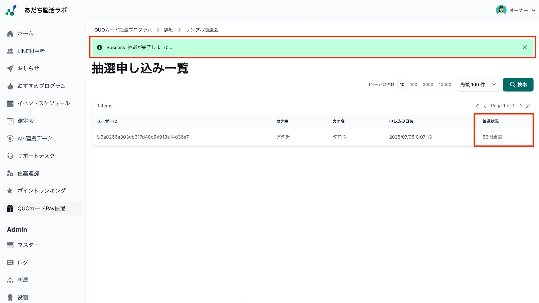Open おすすめプログラム menu item

tap(43, 86)
